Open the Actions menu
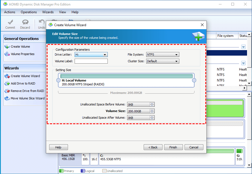Image resolution: width=252 pixels, height=174 pixels. pyautogui.click(x=10, y=12)
